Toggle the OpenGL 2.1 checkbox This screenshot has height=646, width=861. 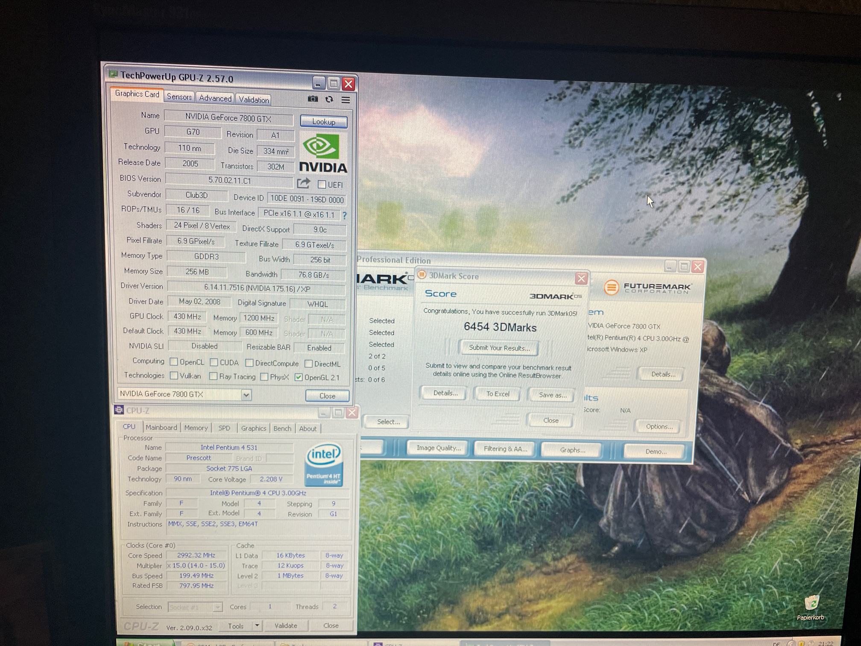point(299,377)
